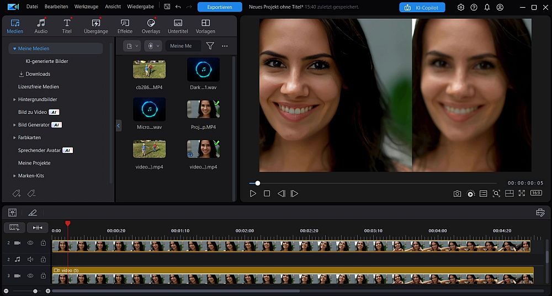The width and height of the screenshot is (552, 296).
Task: Play the preview video
Action: 253,193
